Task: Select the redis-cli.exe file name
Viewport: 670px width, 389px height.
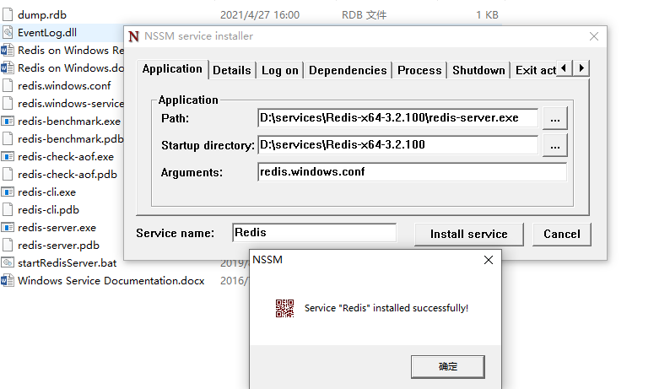Action: pyautogui.click(x=47, y=192)
